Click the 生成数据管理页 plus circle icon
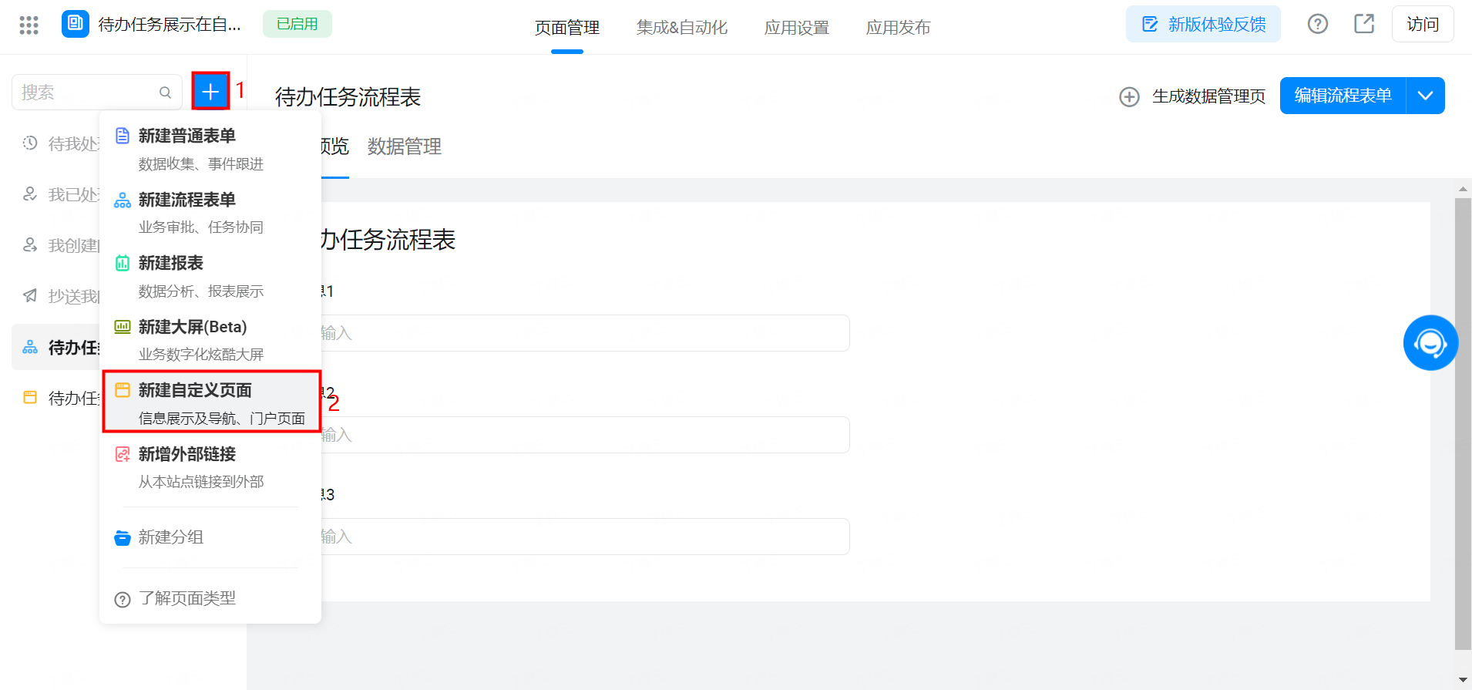Viewport: 1472px width, 690px height. (x=1129, y=96)
